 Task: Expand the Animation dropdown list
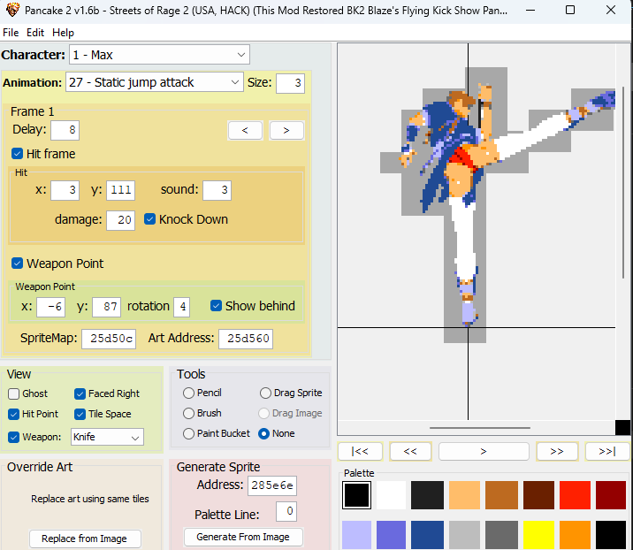pyautogui.click(x=154, y=82)
